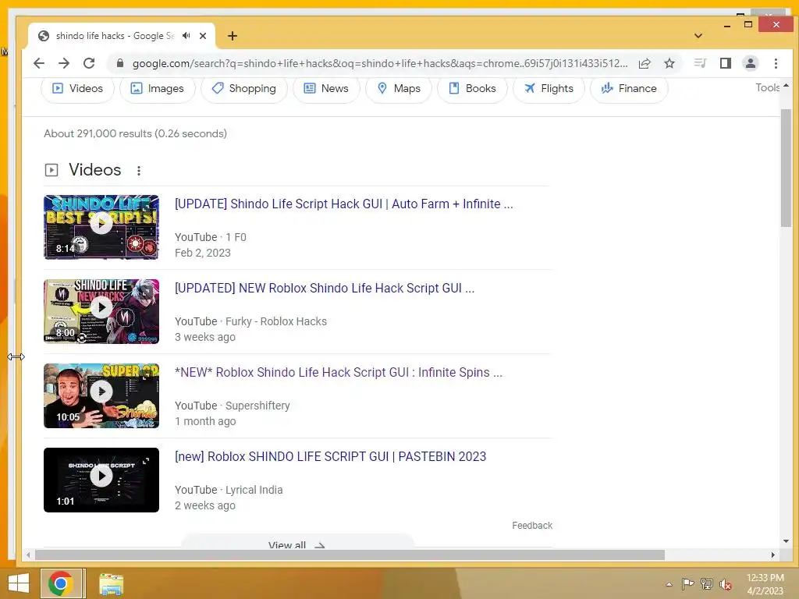
Task: Click the muted volume tray icon
Action: 726,584
